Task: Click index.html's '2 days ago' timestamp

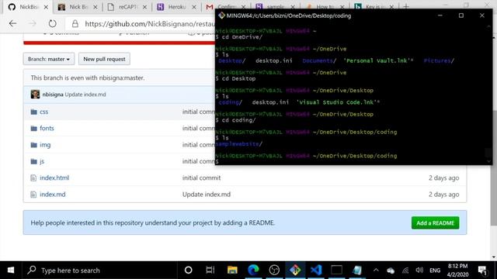Action: [x=443, y=177]
